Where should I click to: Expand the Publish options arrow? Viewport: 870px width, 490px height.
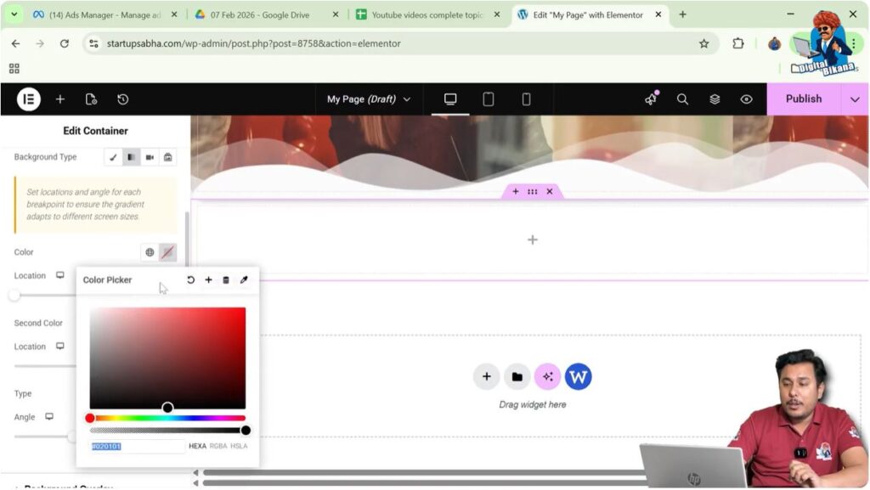point(855,99)
